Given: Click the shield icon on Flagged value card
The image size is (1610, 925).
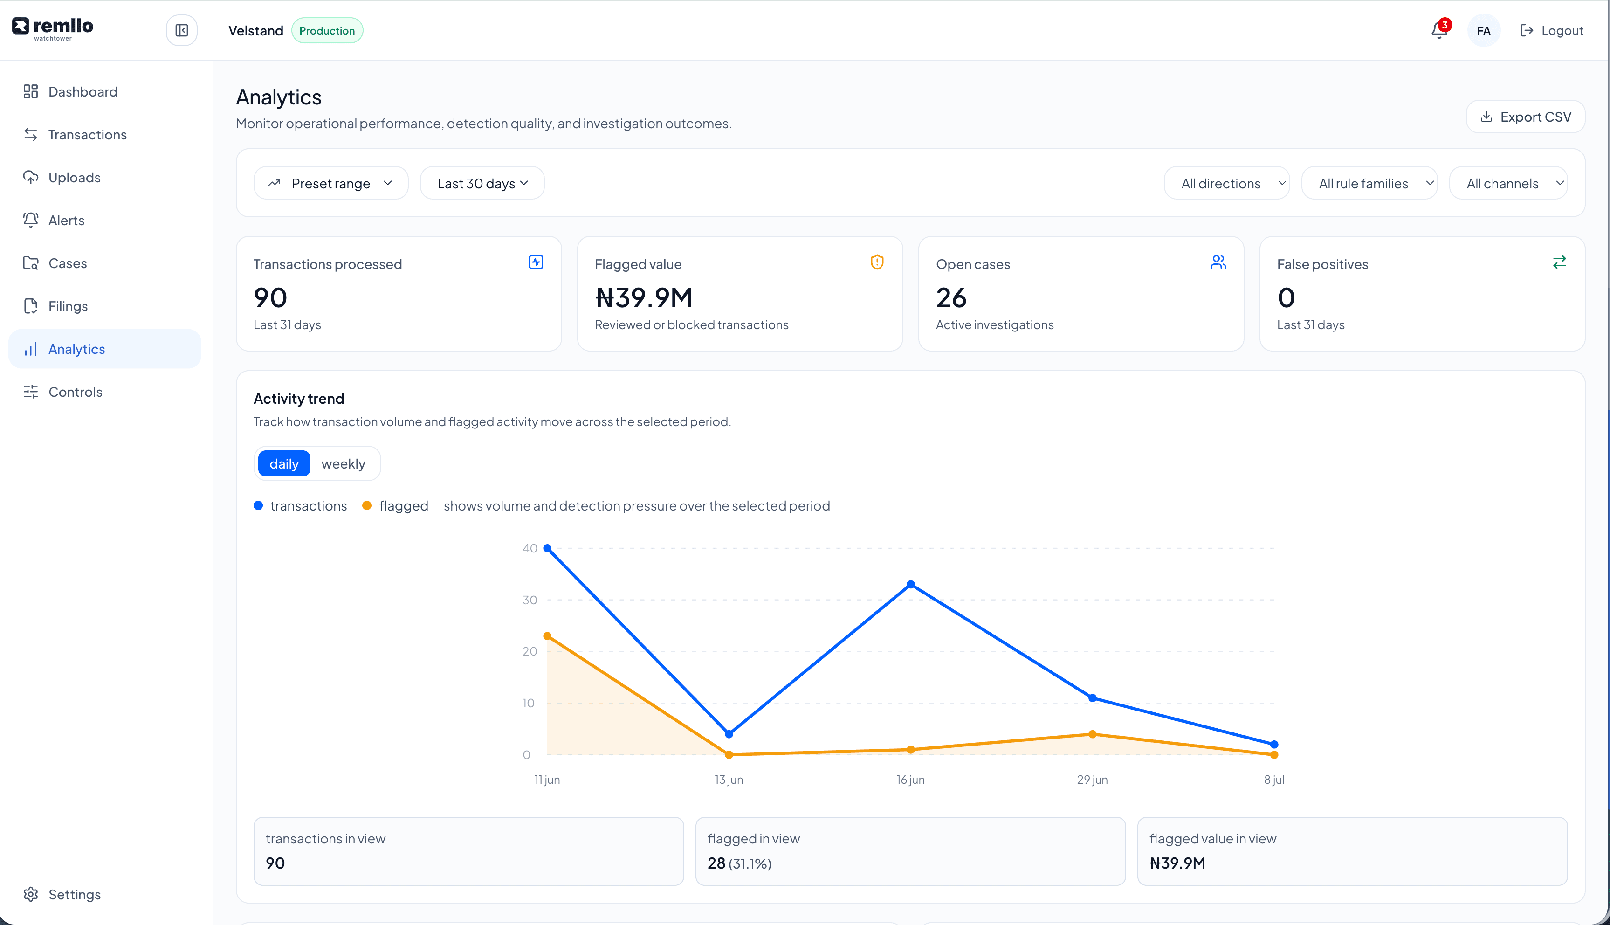Looking at the screenshot, I should [877, 262].
